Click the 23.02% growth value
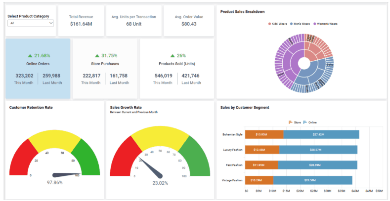 tap(160, 183)
